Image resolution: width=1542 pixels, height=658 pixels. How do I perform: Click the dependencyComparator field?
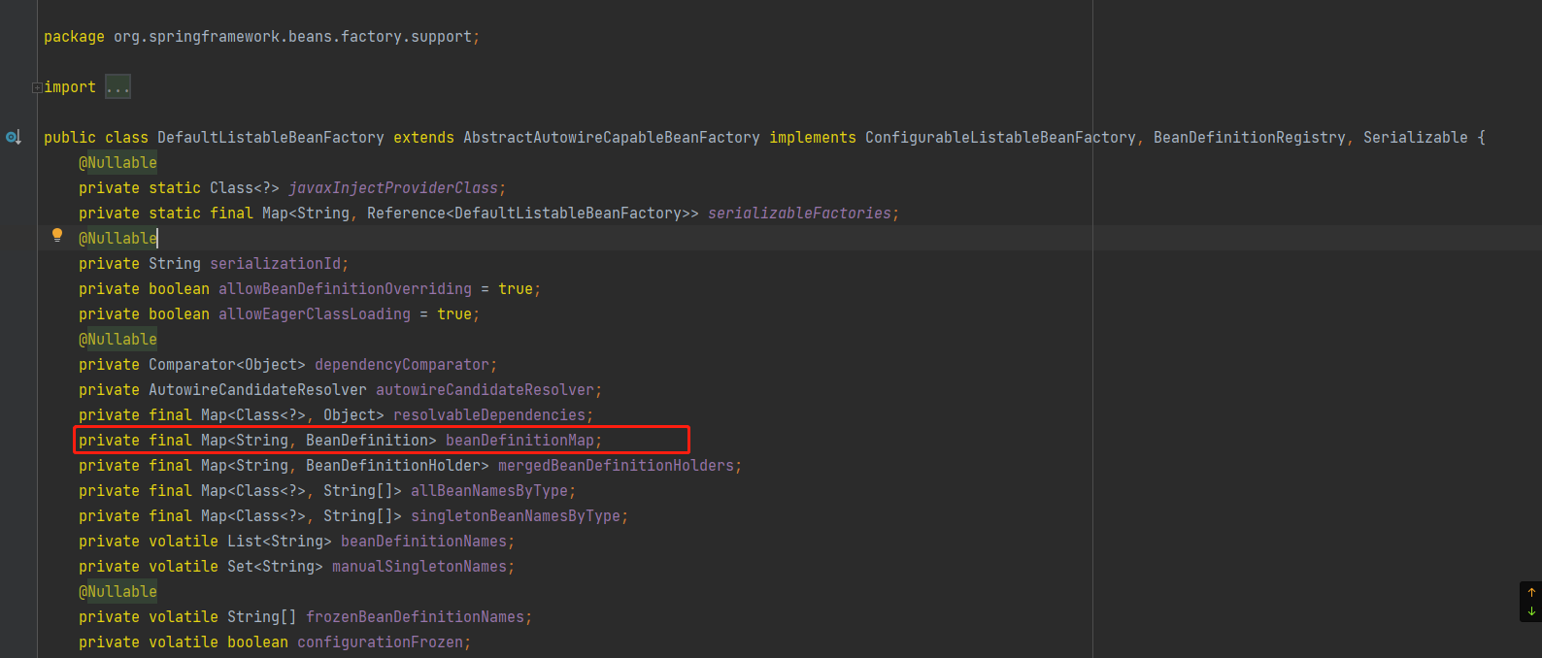coord(402,365)
